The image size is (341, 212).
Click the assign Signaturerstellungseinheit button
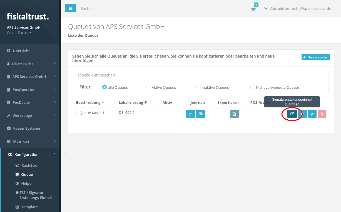click(292, 114)
